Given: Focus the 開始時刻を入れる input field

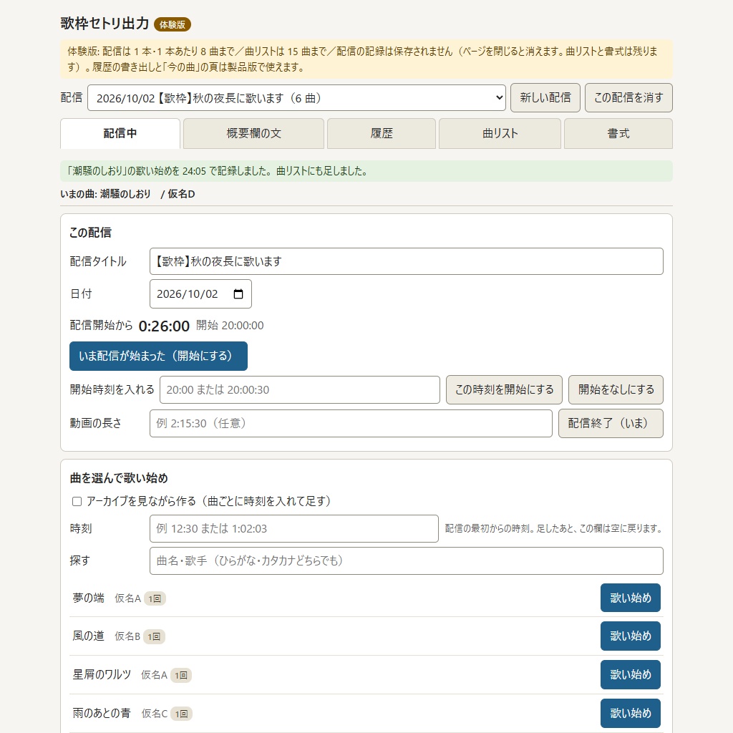Looking at the screenshot, I should coord(300,390).
